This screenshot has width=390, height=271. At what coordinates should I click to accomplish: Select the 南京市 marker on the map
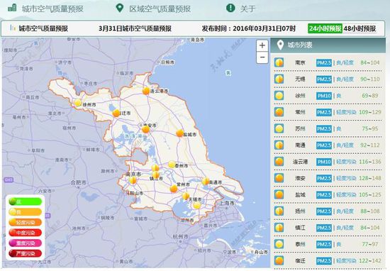point(133,180)
